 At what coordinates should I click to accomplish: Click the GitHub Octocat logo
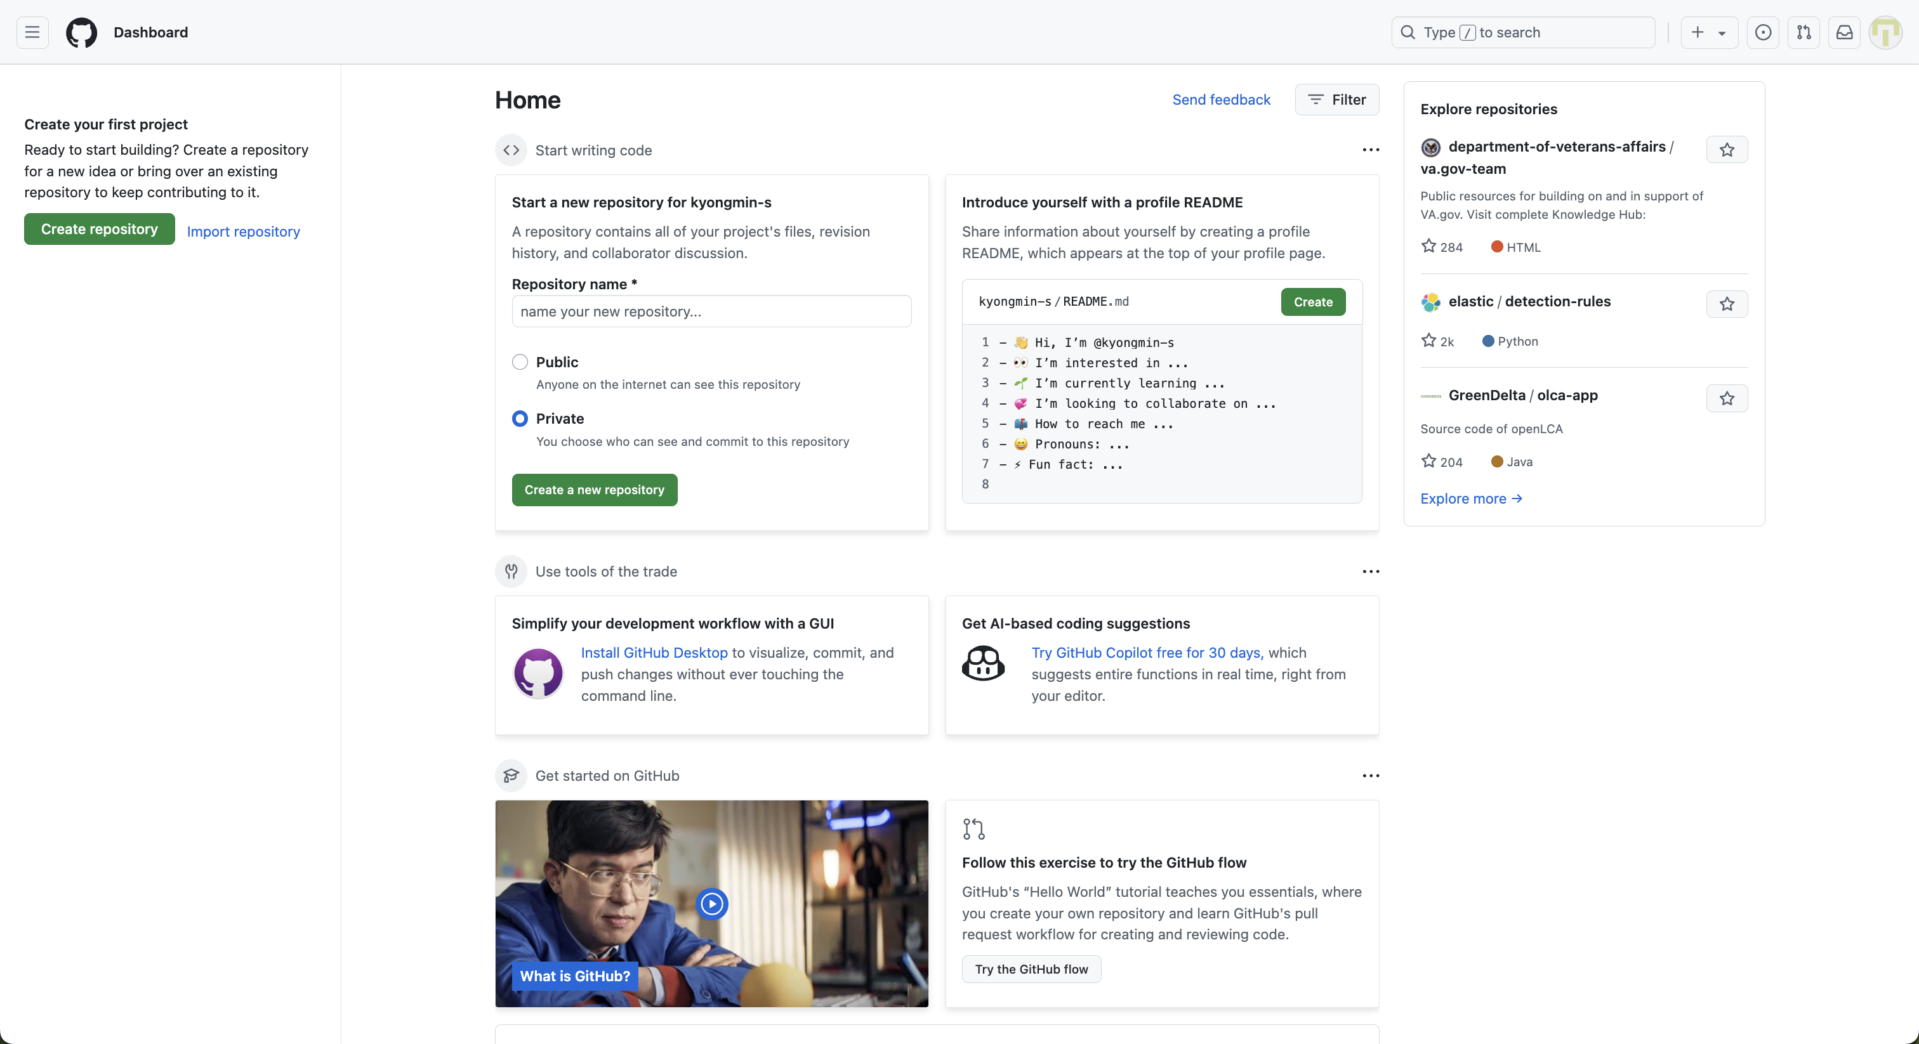[81, 32]
